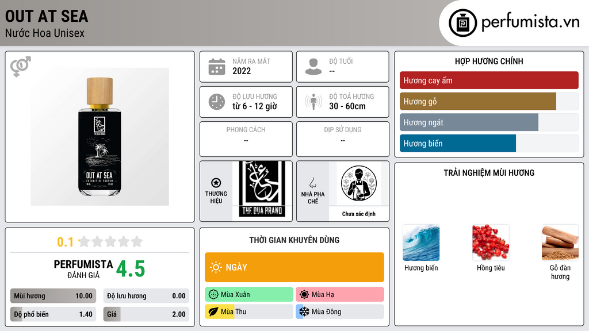
Task: Click the Mùa Hạ season bar
Action: tap(340, 295)
